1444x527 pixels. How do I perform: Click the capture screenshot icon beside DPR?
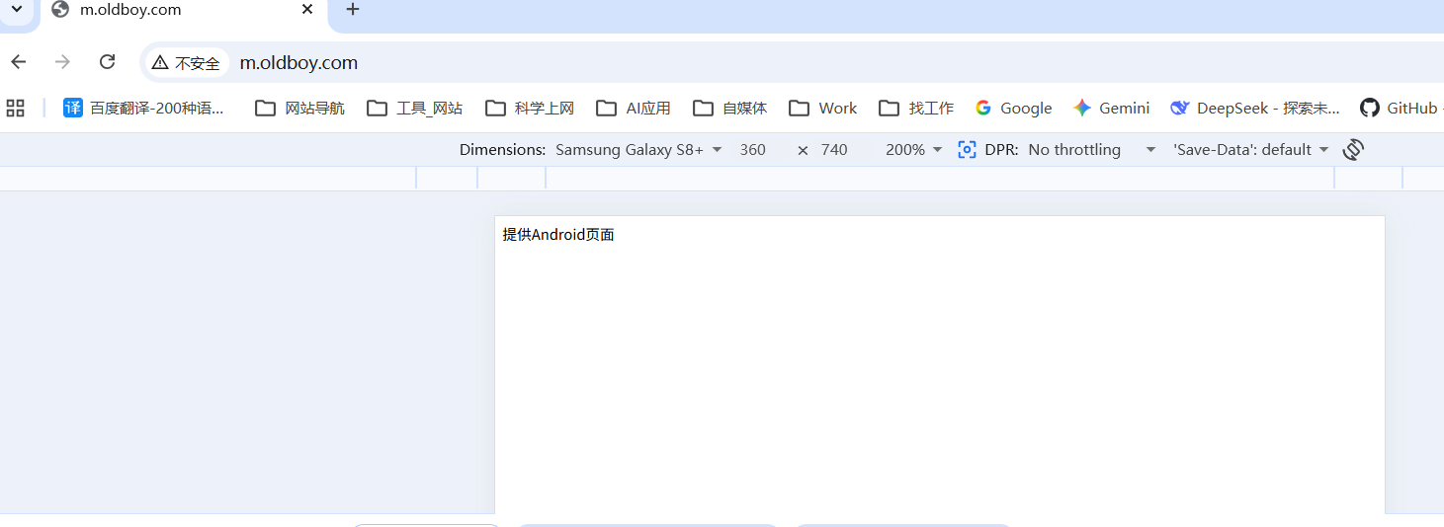[x=967, y=150]
